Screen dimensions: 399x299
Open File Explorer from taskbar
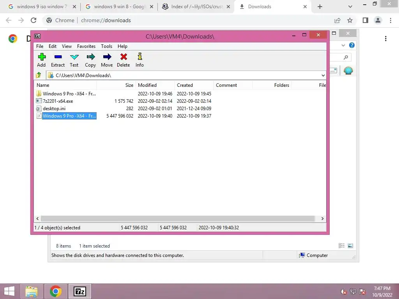[x=32, y=291]
